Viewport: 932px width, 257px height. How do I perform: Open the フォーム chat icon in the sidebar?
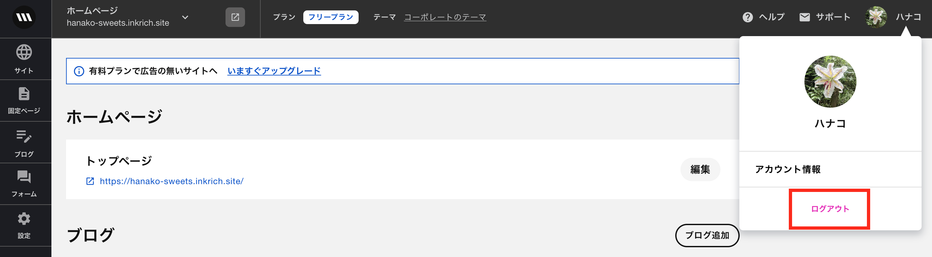24,177
